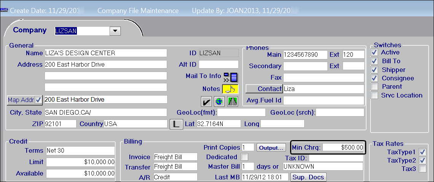Screen dimensions: 434x182
Task: Click the Sup. Docs button
Action: coord(308,177)
